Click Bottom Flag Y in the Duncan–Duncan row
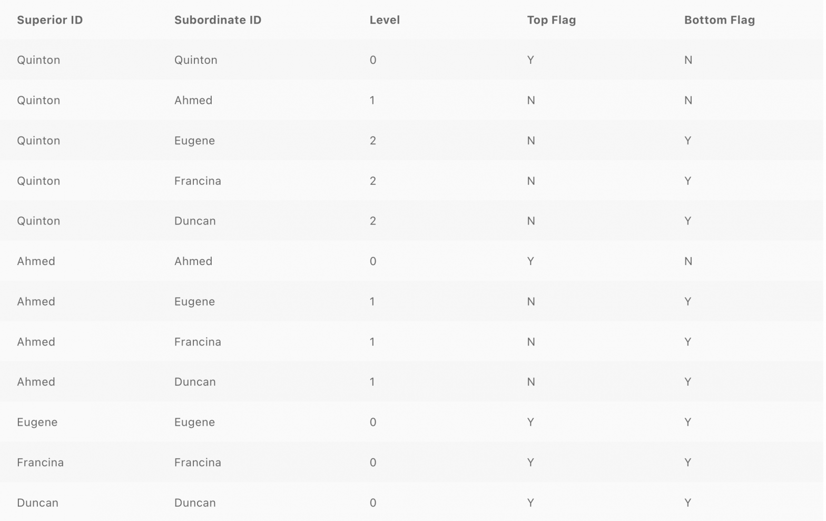Image resolution: width=826 pixels, height=521 pixels. [687, 503]
